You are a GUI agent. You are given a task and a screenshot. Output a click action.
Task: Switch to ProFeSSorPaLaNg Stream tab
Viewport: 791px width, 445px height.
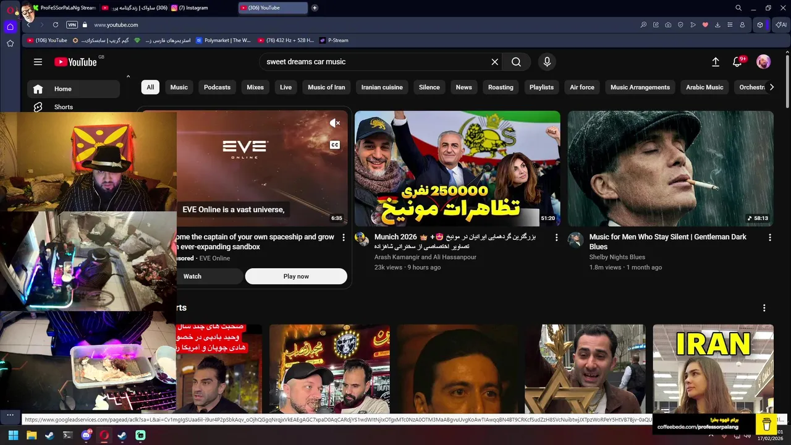coord(65,8)
